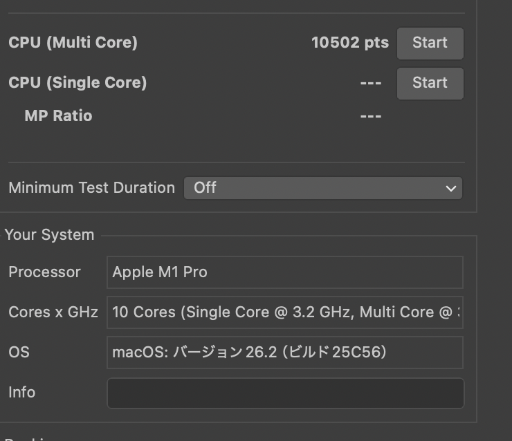Click the Your System section heading

pyautogui.click(x=49, y=235)
